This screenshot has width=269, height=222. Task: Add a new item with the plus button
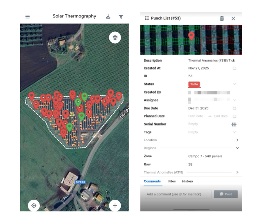click(x=115, y=205)
